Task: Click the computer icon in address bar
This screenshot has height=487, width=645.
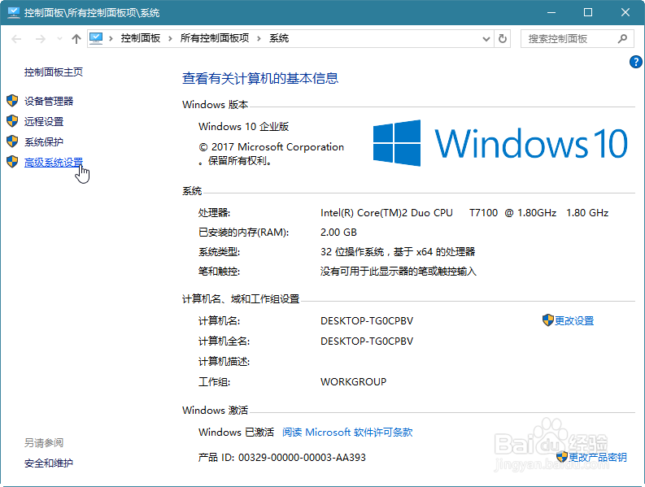Action: (96, 39)
